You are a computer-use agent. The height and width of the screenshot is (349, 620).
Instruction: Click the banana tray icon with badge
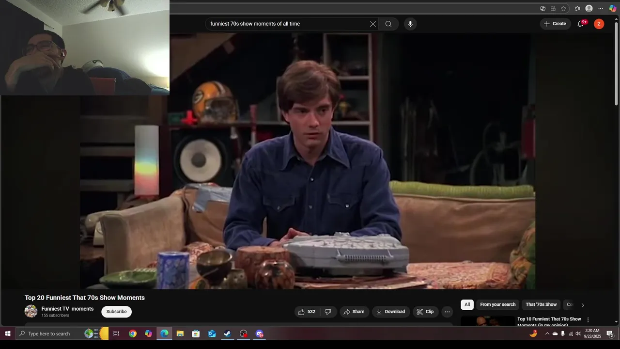[533, 333]
